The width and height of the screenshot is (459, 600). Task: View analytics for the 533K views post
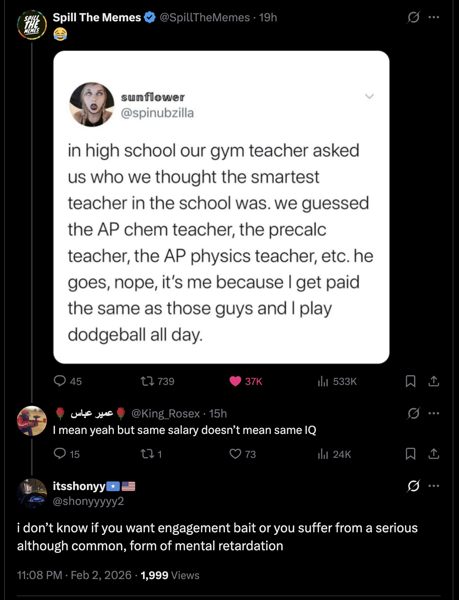pos(323,381)
